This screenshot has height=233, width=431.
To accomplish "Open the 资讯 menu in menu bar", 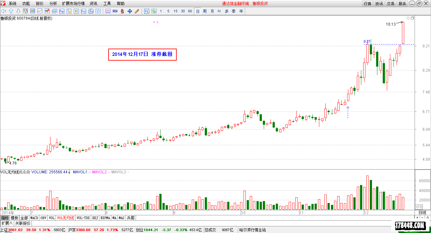I will point(93,3).
